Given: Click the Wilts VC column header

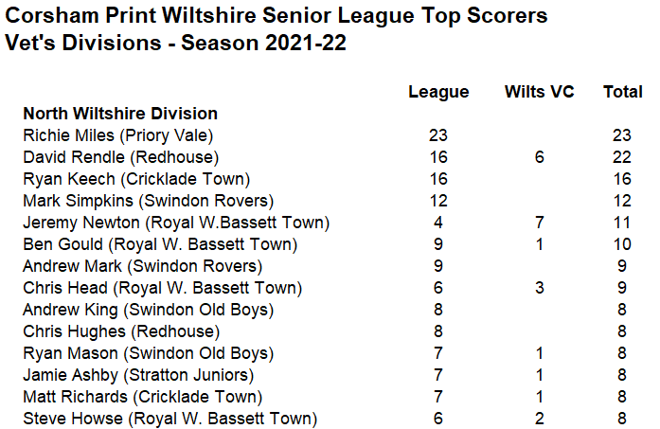Looking at the screenshot, I should coord(540,92).
